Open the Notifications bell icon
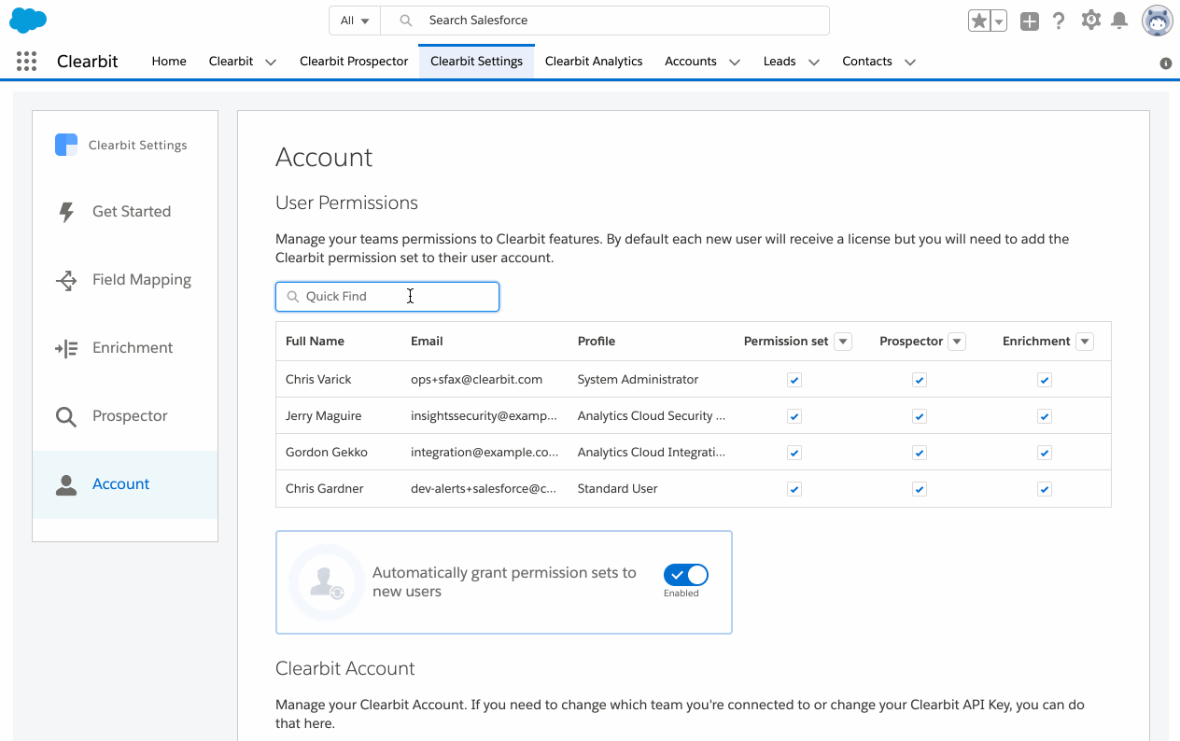The width and height of the screenshot is (1180, 741). [x=1119, y=21]
